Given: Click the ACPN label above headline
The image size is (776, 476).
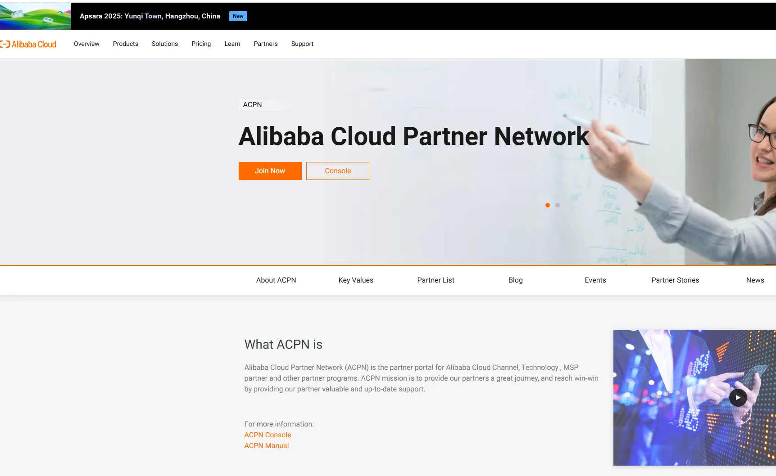Looking at the screenshot, I should (x=252, y=104).
